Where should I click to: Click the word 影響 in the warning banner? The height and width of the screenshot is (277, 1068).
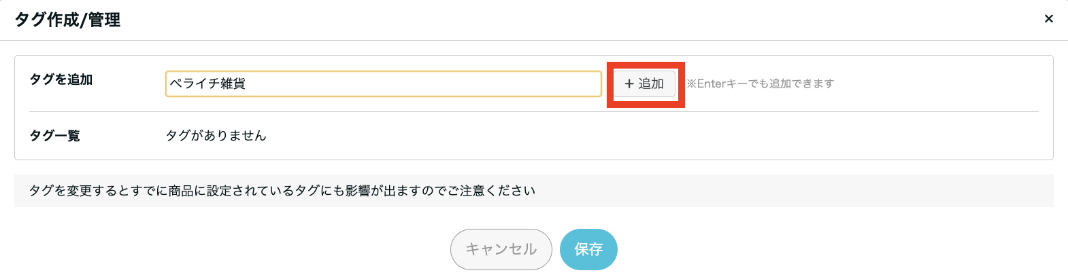(358, 191)
